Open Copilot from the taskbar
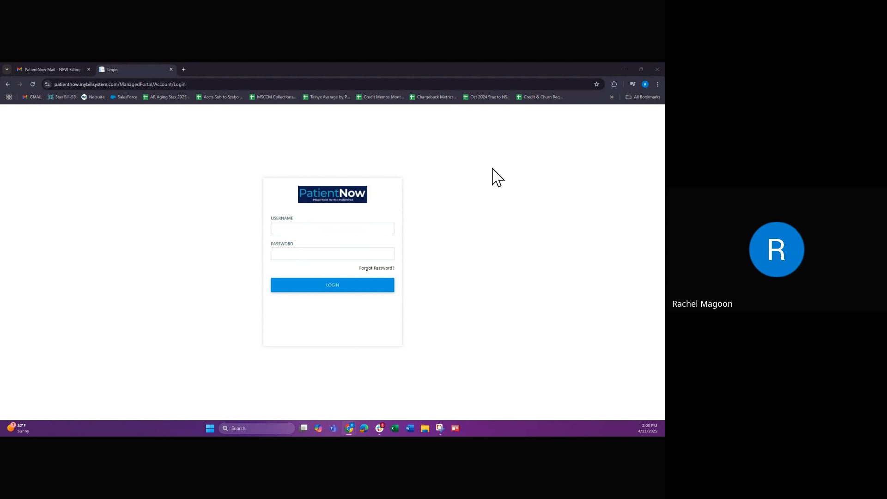Image resolution: width=887 pixels, height=499 pixels. point(318,428)
